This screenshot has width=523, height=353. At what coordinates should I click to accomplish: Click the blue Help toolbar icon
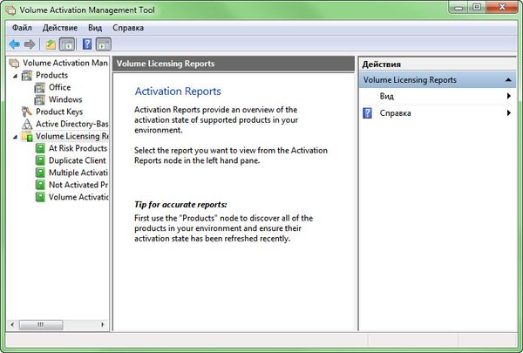(x=87, y=44)
